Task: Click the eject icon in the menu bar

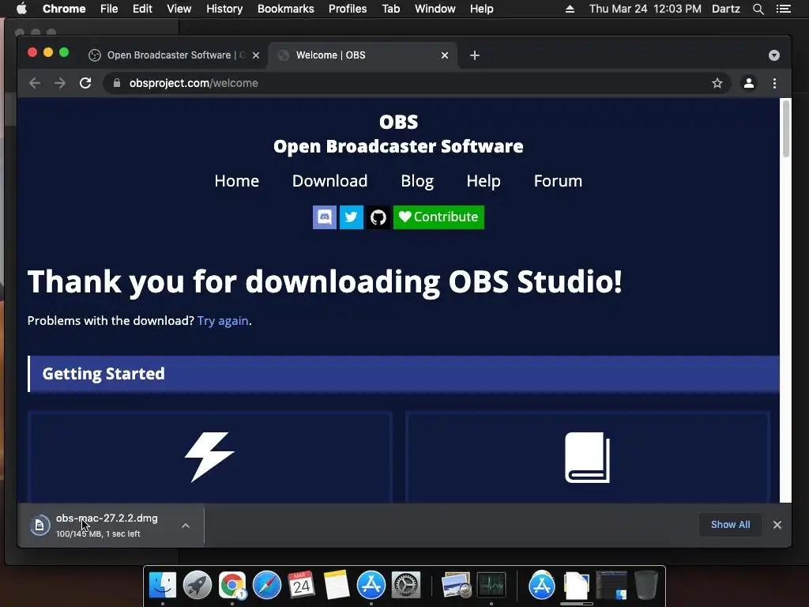Action: coord(570,9)
